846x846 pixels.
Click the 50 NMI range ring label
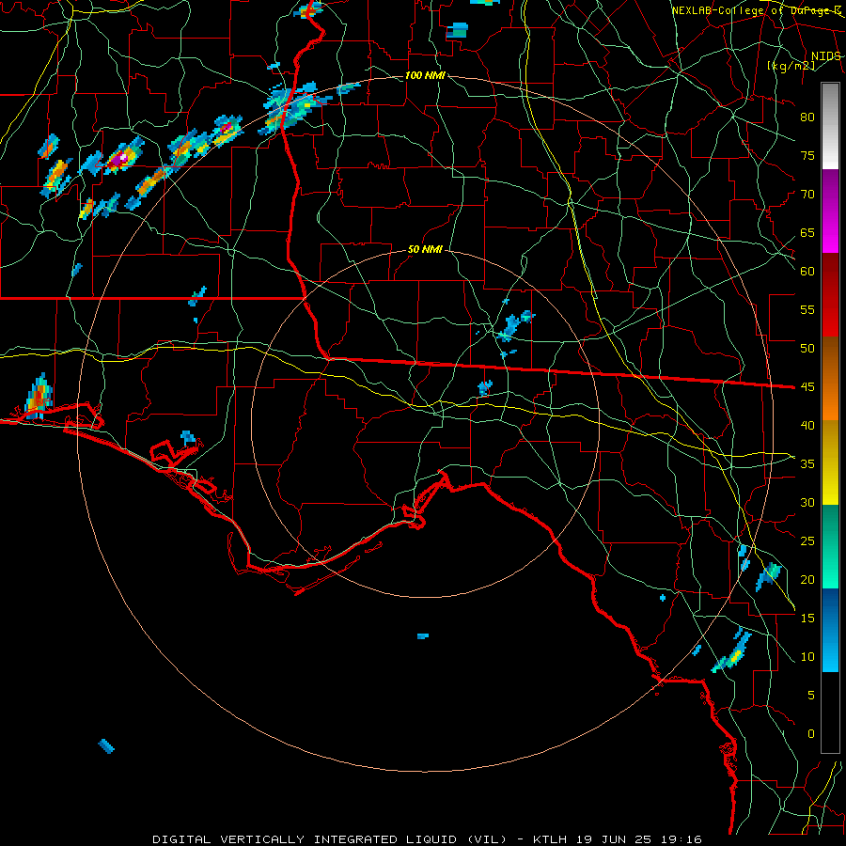425,249
